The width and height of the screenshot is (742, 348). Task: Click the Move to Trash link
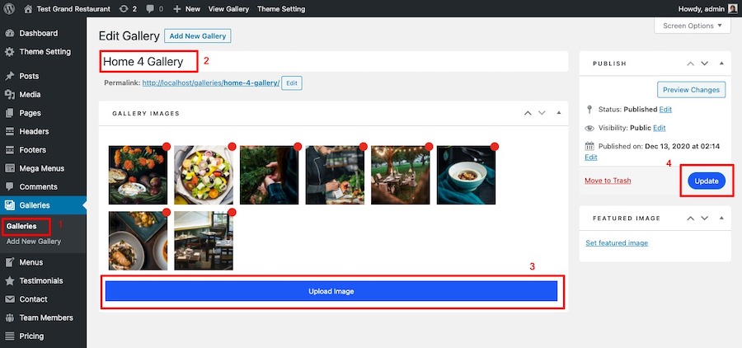(x=608, y=181)
